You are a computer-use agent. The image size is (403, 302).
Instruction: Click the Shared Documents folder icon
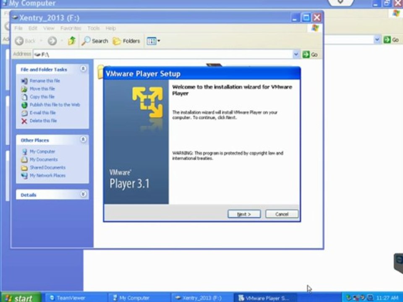[24, 168]
